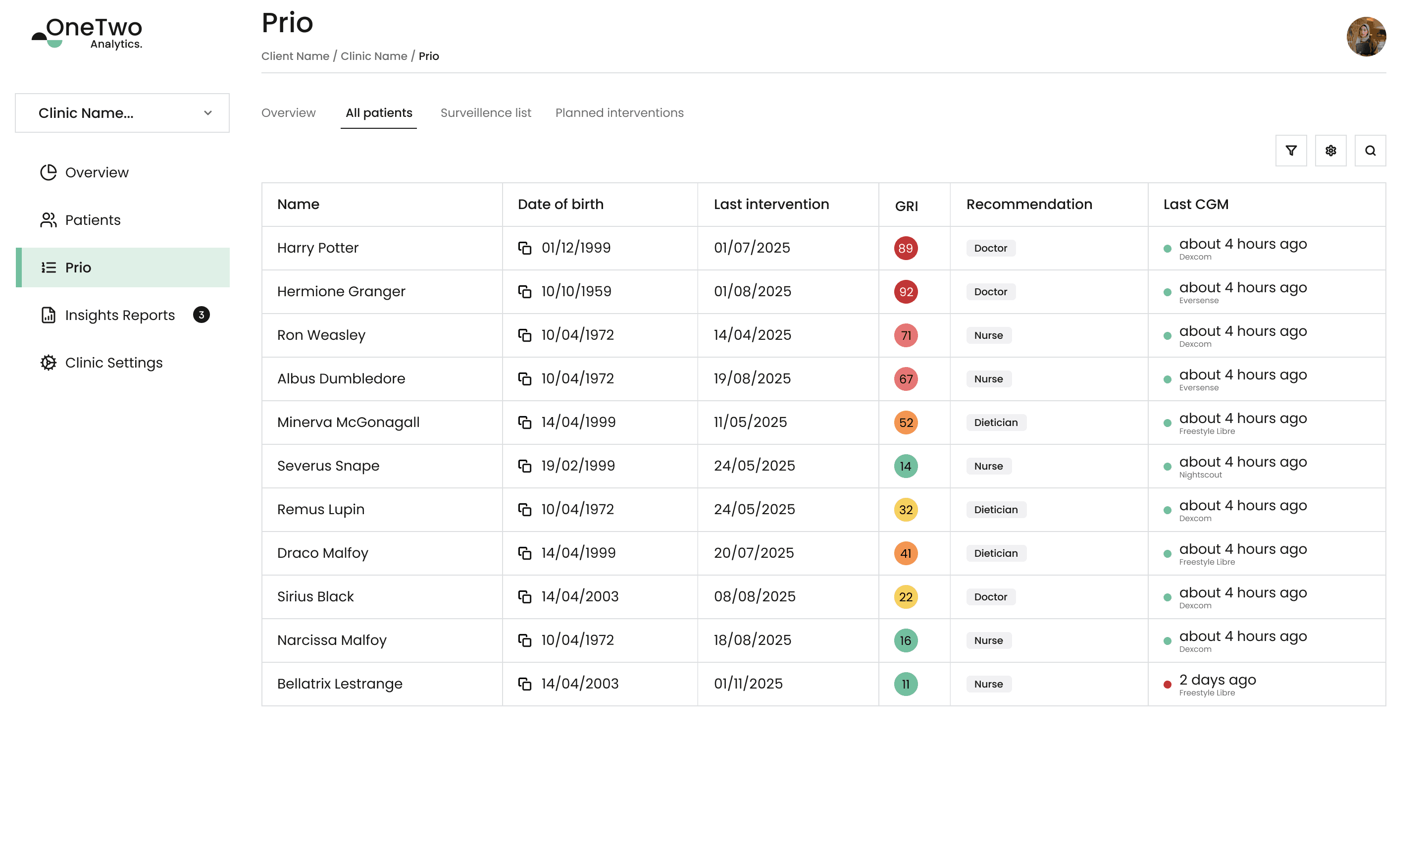The height and width of the screenshot is (852, 1426).
Task: Open the filter tool button
Action: point(1290,151)
